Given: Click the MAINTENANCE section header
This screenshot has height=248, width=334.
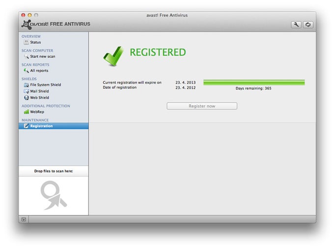Looking at the screenshot, I should [35, 120].
